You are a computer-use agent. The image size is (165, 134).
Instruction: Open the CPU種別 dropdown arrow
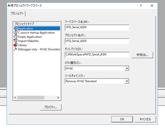coord(127,68)
